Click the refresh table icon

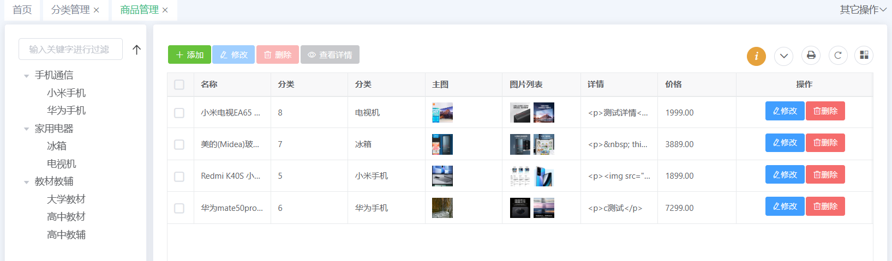coord(838,55)
